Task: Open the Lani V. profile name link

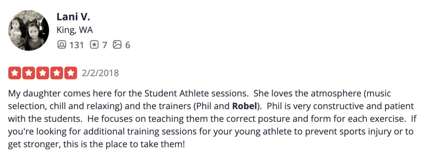Action: click(73, 17)
